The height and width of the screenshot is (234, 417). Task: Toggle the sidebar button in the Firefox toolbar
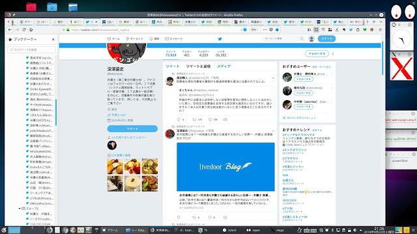click(x=316, y=30)
